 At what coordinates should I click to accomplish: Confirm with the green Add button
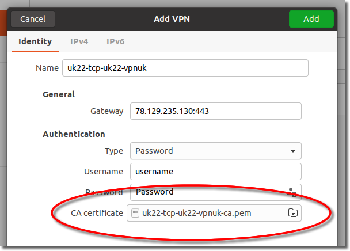pos(311,19)
